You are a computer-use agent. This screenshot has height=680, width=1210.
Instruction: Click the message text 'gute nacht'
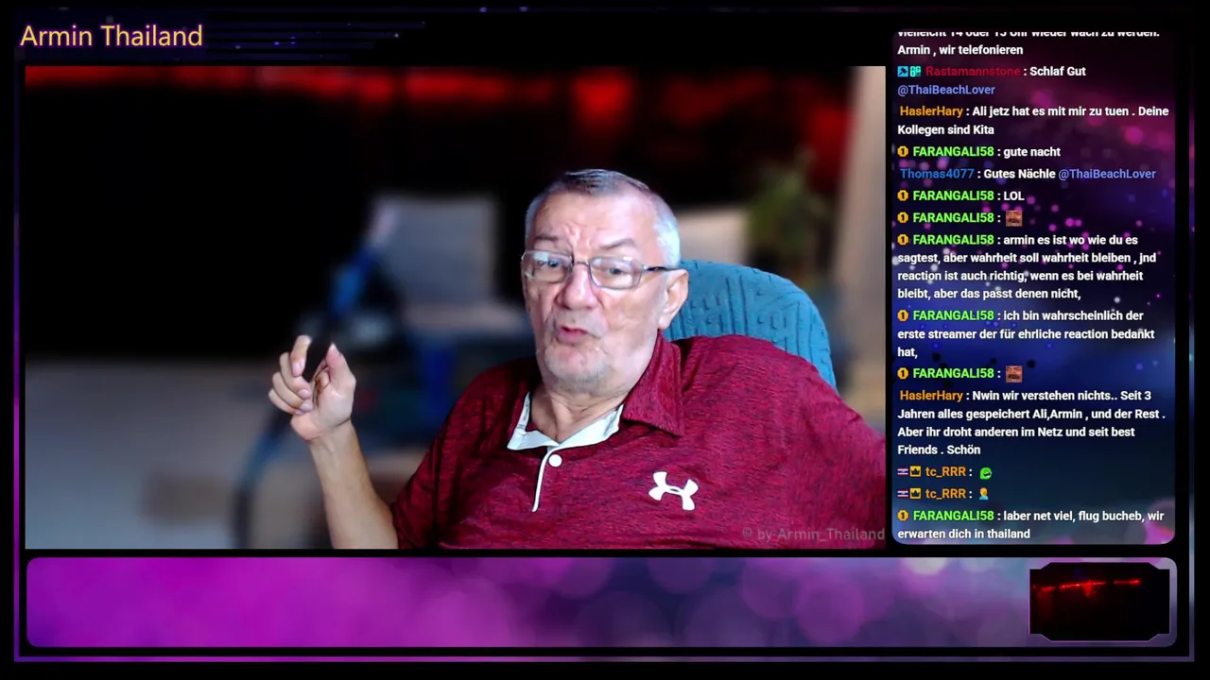pyautogui.click(x=1032, y=152)
